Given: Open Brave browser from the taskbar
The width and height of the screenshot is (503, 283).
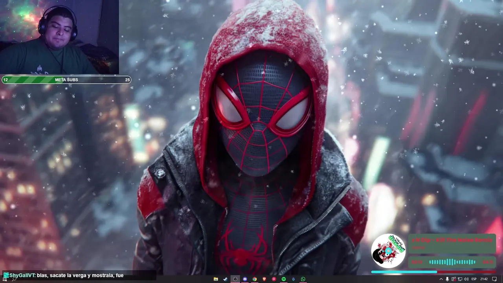Looking at the screenshot, I should click(x=264, y=279).
